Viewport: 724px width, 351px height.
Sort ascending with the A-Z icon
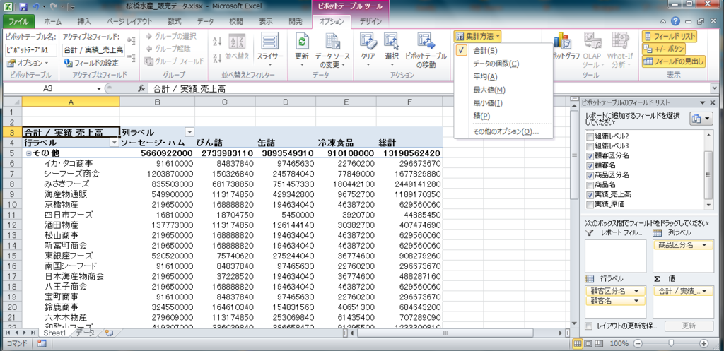(218, 42)
